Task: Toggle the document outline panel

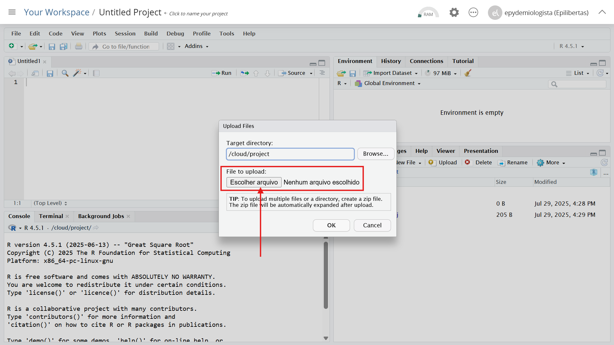Action: tap(322, 73)
